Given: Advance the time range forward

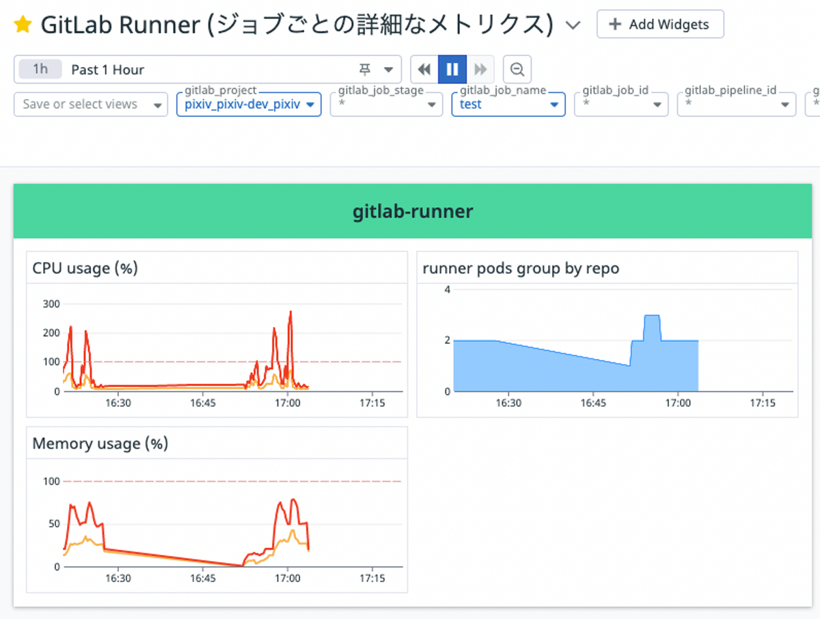Looking at the screenshot, I should (480, 69).
